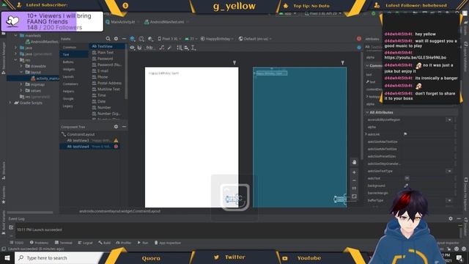Minimize the Palette panel
Image resolution: width=469 pixels, height=264 pixels.
124,39
